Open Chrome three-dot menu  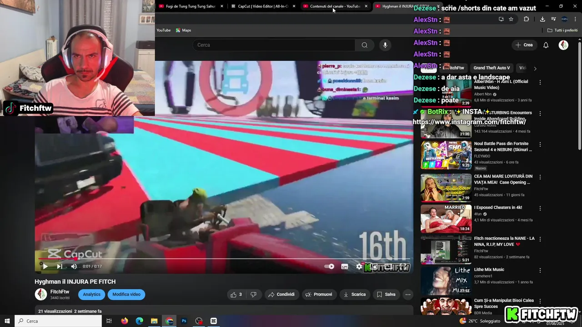[x=575, y=19]
